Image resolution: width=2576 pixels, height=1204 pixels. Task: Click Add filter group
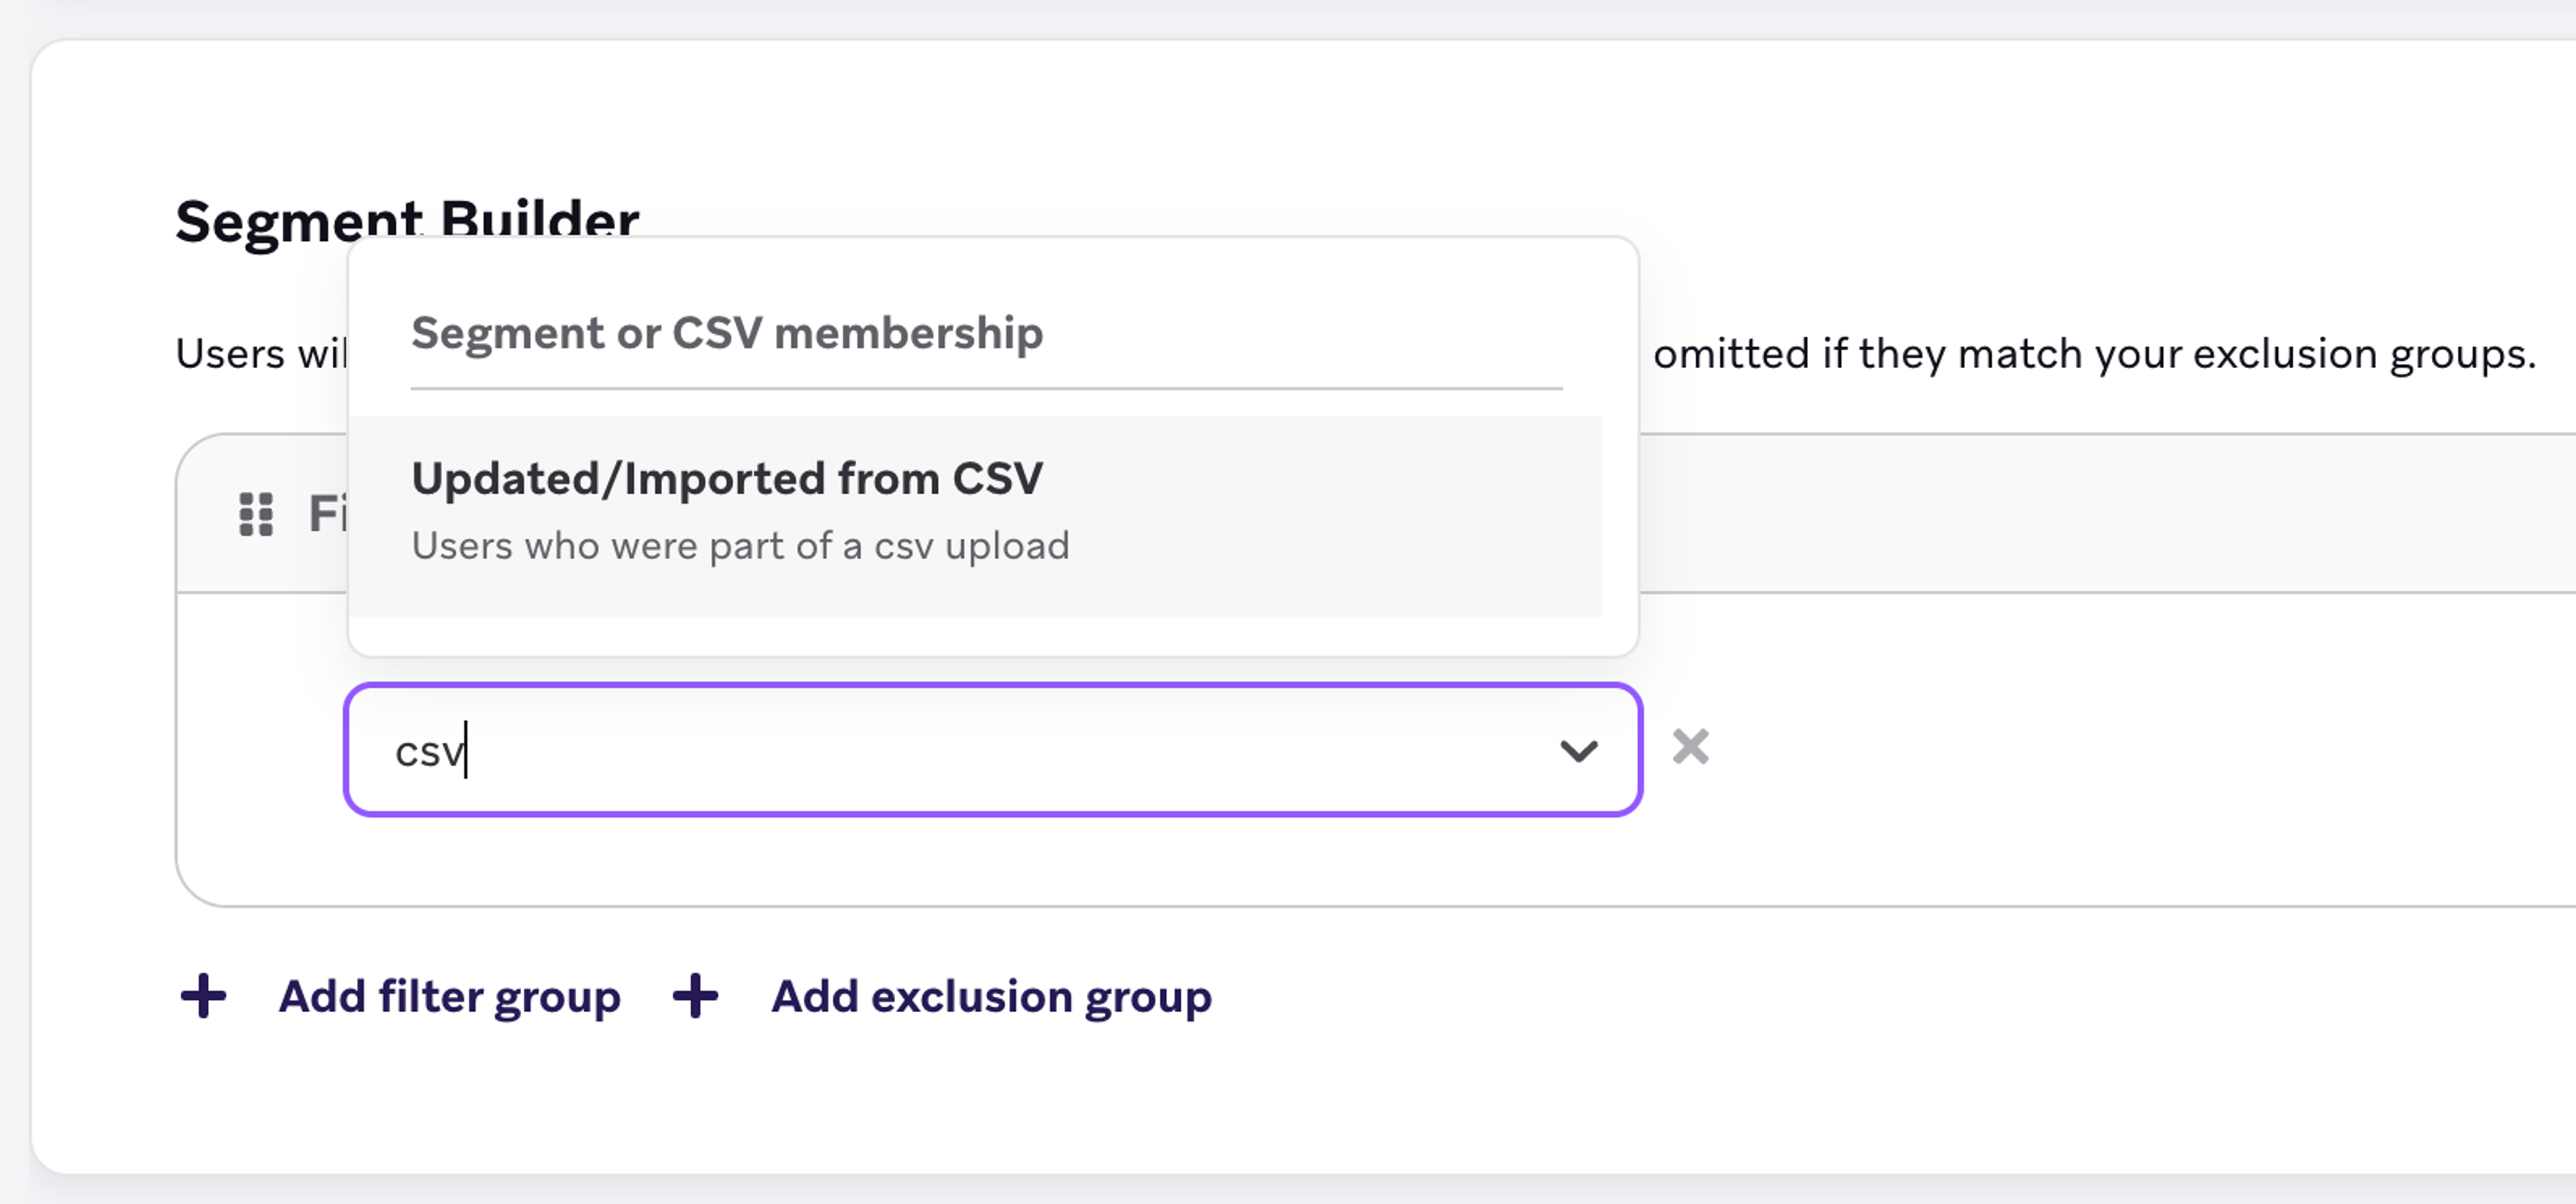point(449,996)
